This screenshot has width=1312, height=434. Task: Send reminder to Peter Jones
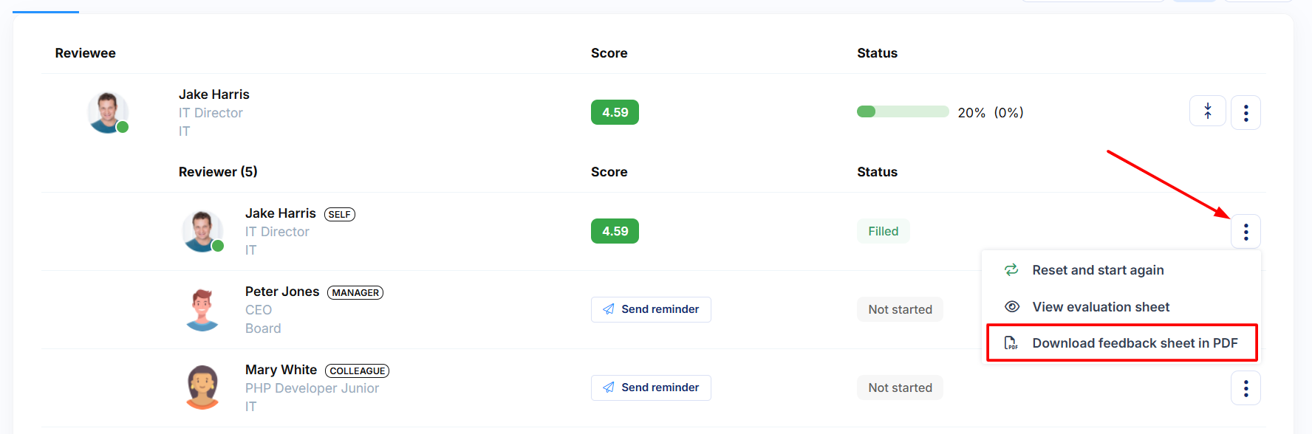(x=651, y=309)
